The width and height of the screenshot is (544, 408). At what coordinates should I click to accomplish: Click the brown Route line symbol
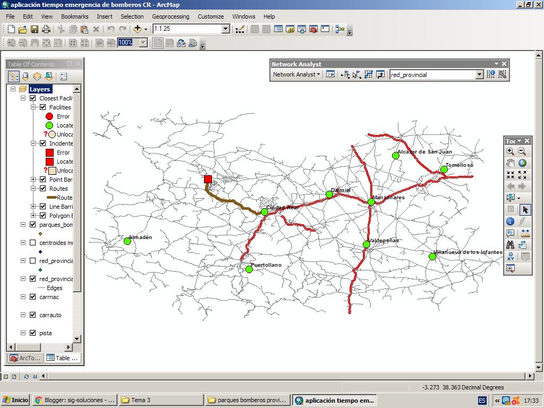(x=51, y=197)
